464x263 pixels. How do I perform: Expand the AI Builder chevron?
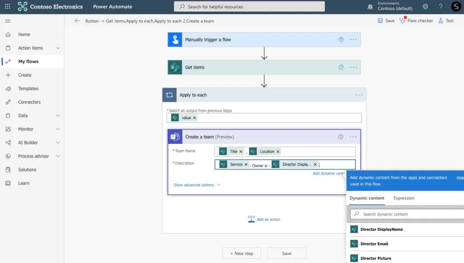(x=58, y=143)
